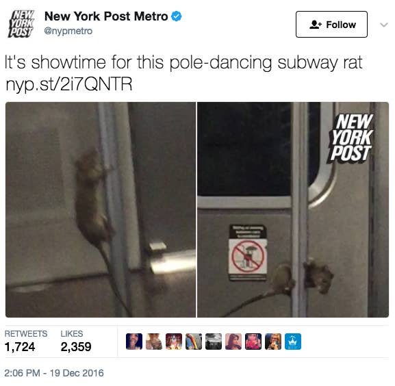Follow the New York Post Metro account
Image resolution: width=395 pixels, height=386 pixels.
(331, 25)
